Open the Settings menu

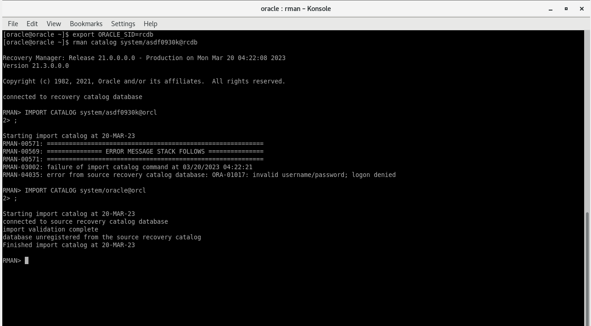click(123, 24)
